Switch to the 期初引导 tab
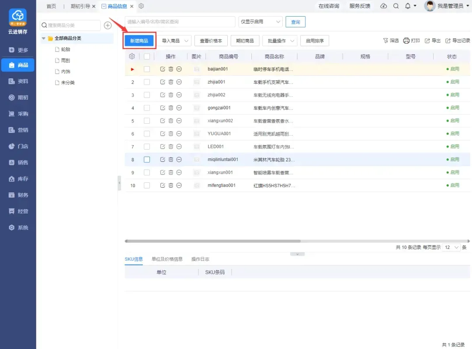472x349 pixels. pyautogui.click(x=80, y=6)
